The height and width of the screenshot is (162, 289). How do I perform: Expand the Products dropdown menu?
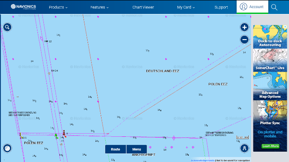58,7
